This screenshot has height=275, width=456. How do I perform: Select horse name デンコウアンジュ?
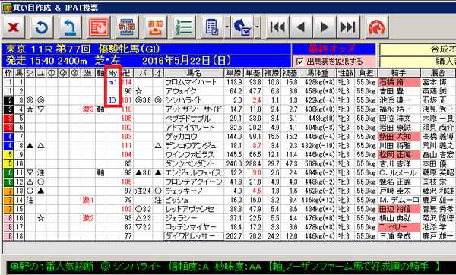191,146
